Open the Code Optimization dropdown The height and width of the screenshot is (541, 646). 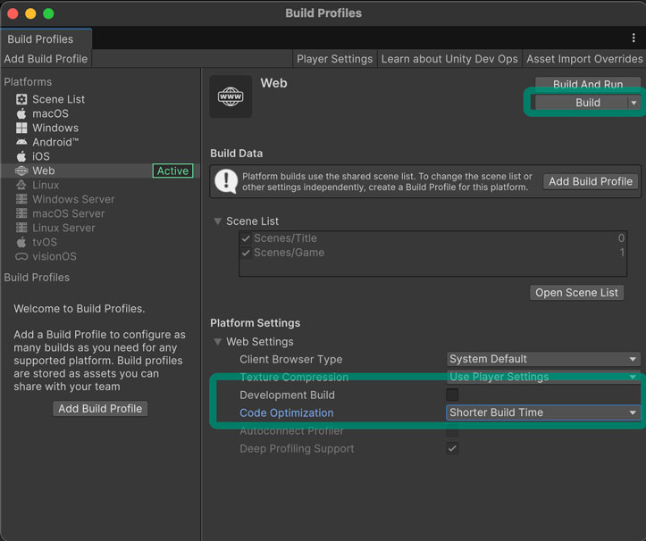tap(543, 412)
